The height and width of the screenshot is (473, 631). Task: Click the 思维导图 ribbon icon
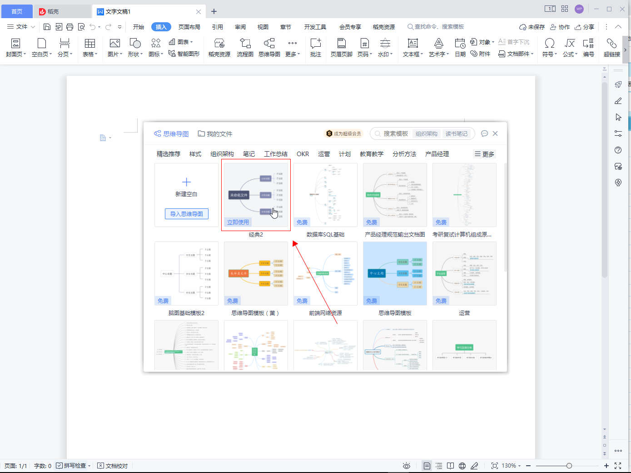click(x=269, y=48)
